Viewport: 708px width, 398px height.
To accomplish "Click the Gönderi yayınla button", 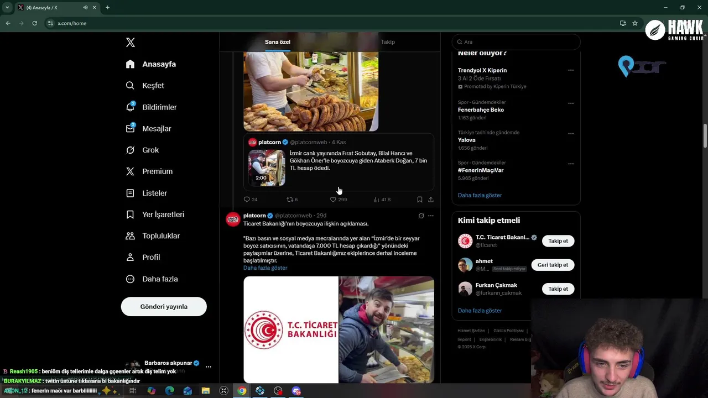I will point(164,307).
